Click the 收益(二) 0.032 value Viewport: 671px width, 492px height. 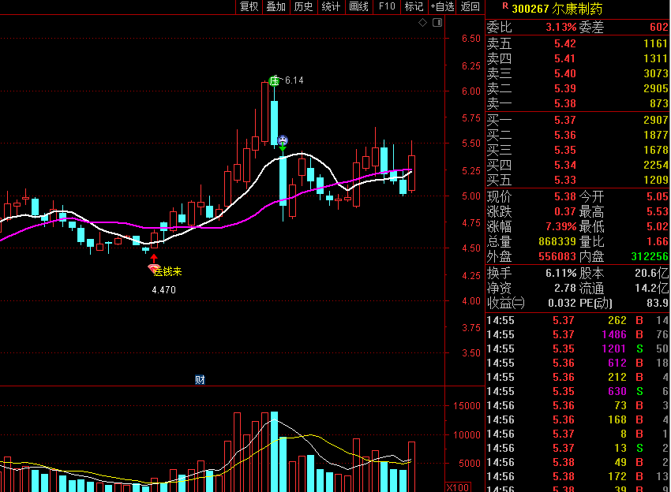click(562, 303)
